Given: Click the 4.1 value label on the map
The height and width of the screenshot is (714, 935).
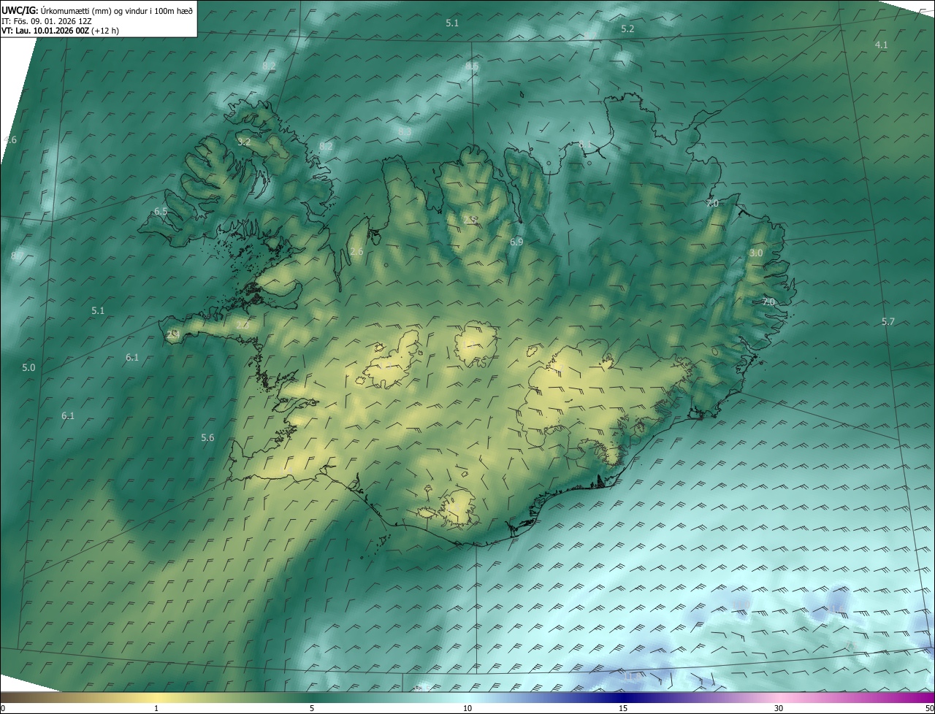Looking at the screenshot, I should (x=881, y=45).
